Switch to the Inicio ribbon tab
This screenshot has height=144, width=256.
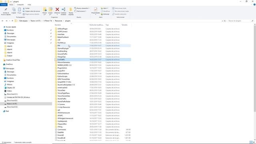(x=11, y=5)
